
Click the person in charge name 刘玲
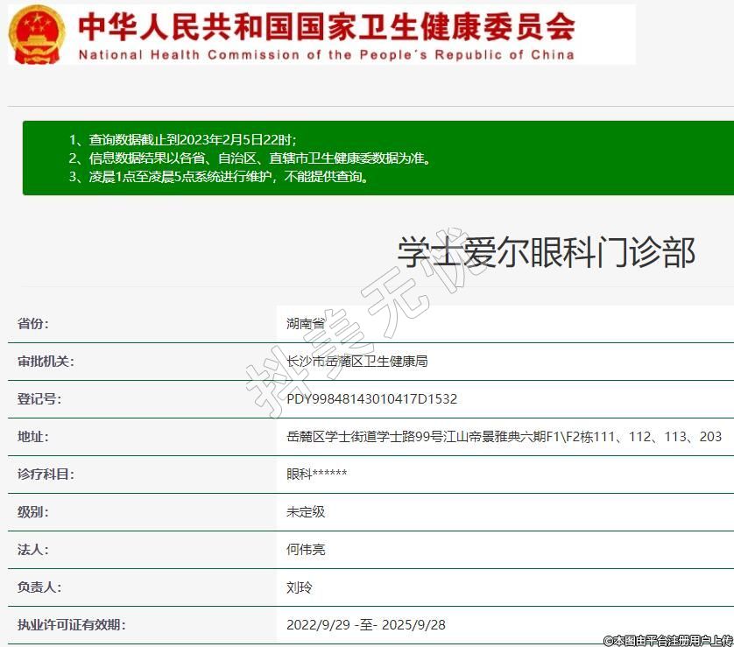(x=299, y=587)
